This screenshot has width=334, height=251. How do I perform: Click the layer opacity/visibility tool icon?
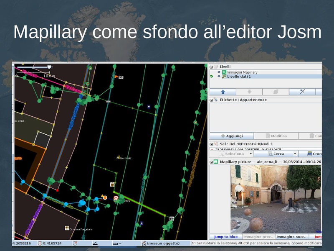point(302,92)
